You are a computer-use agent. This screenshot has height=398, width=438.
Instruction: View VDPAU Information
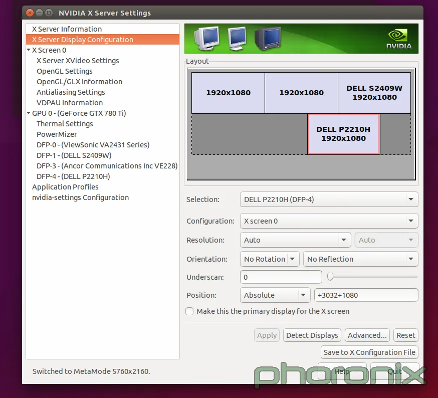pos(70,103)
